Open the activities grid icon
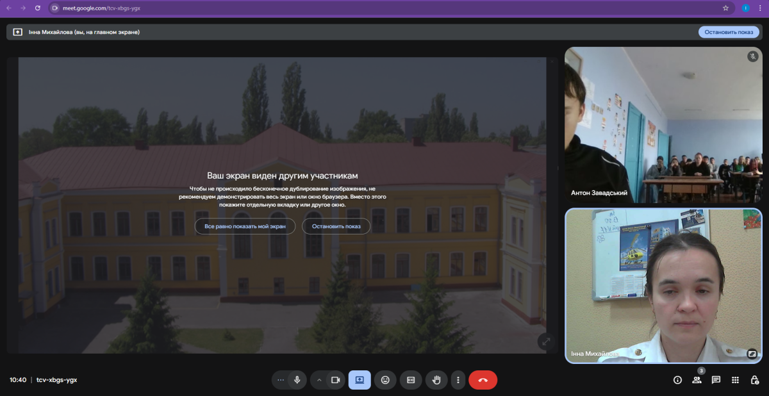The width and height of the screenshot is (769, 396). coord(735,380)
